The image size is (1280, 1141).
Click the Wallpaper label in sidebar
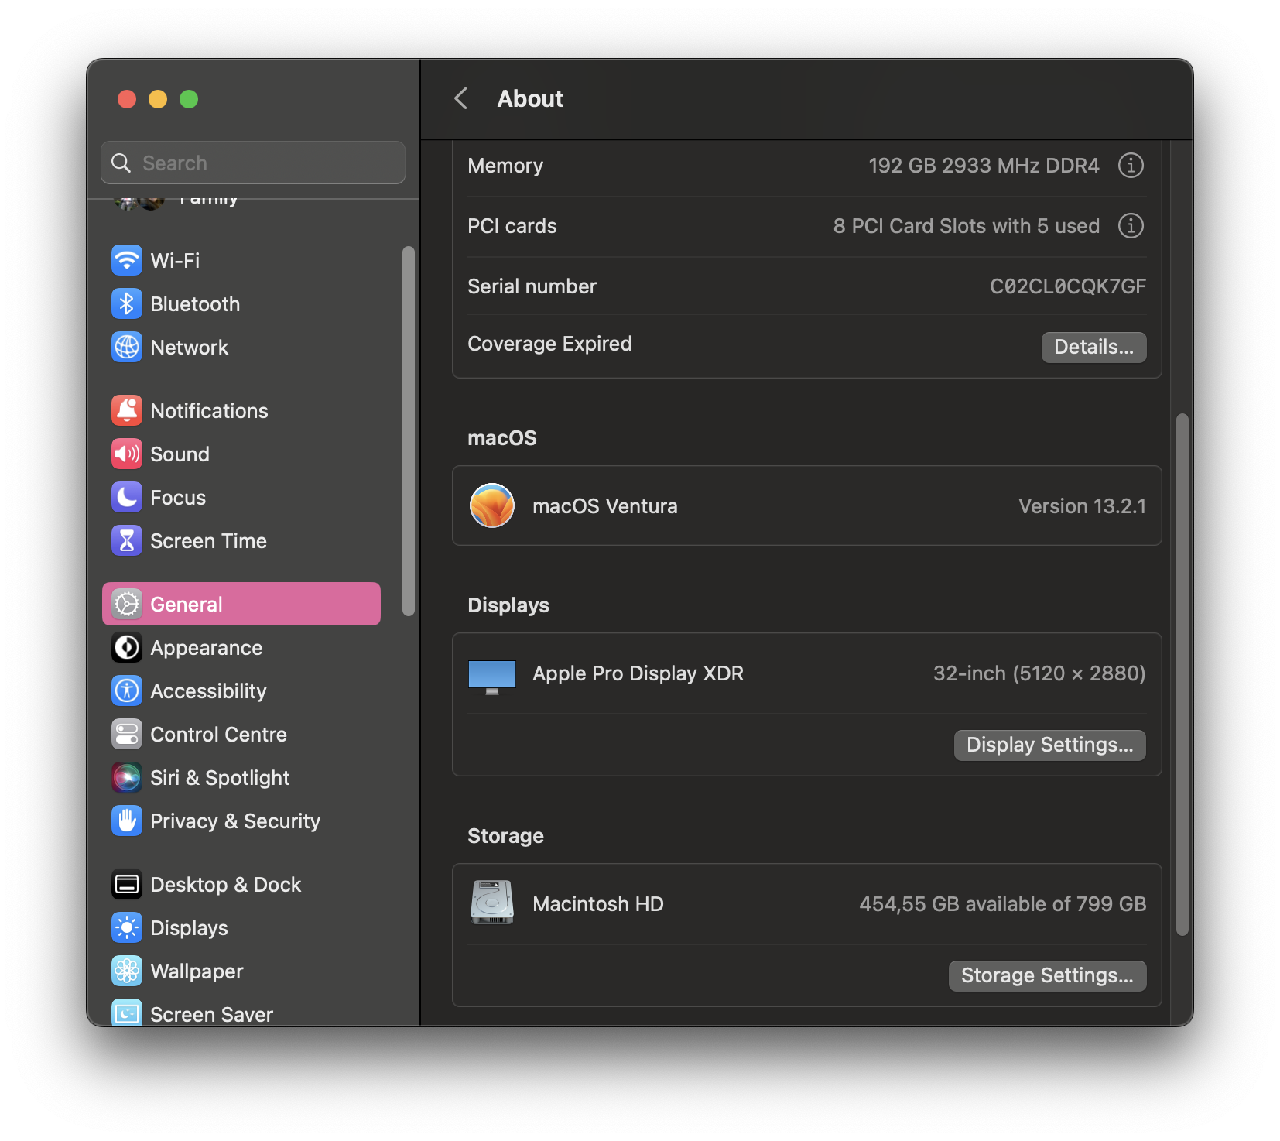tap(197, 971)
